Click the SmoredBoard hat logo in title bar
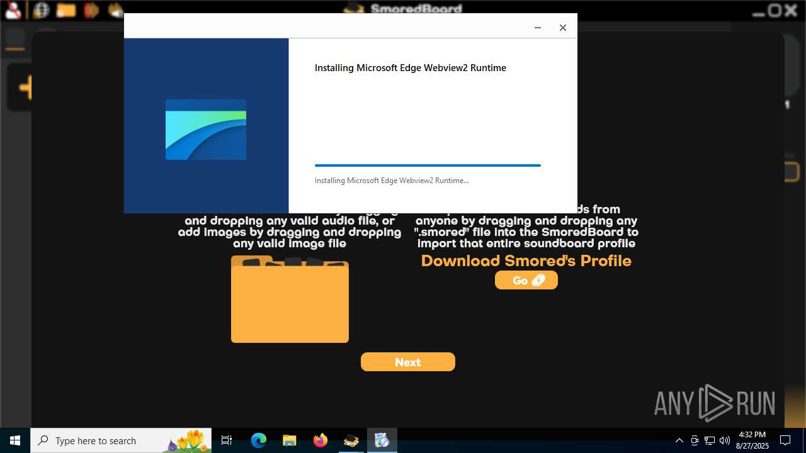Image resolution: width=806 pixels, height=453 pixels. pos(354,9)
